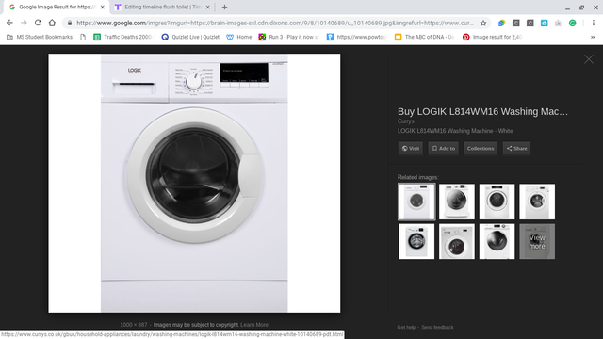The height and width of the screenshot is (339, 603).
Task: Select the Google Image Result tab
Action: click(57, 7)
